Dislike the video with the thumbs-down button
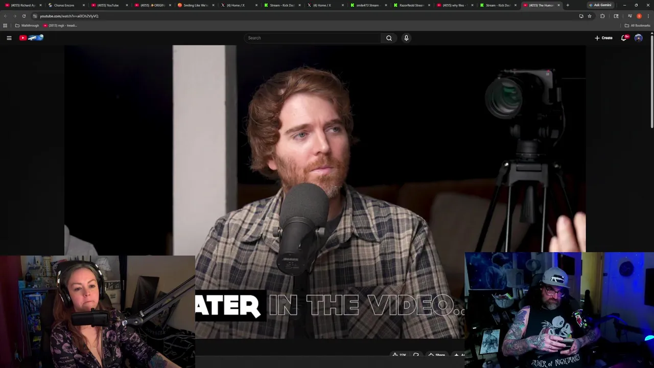Image resolution: width=654 pixels, height=368 pixels. 416,355
